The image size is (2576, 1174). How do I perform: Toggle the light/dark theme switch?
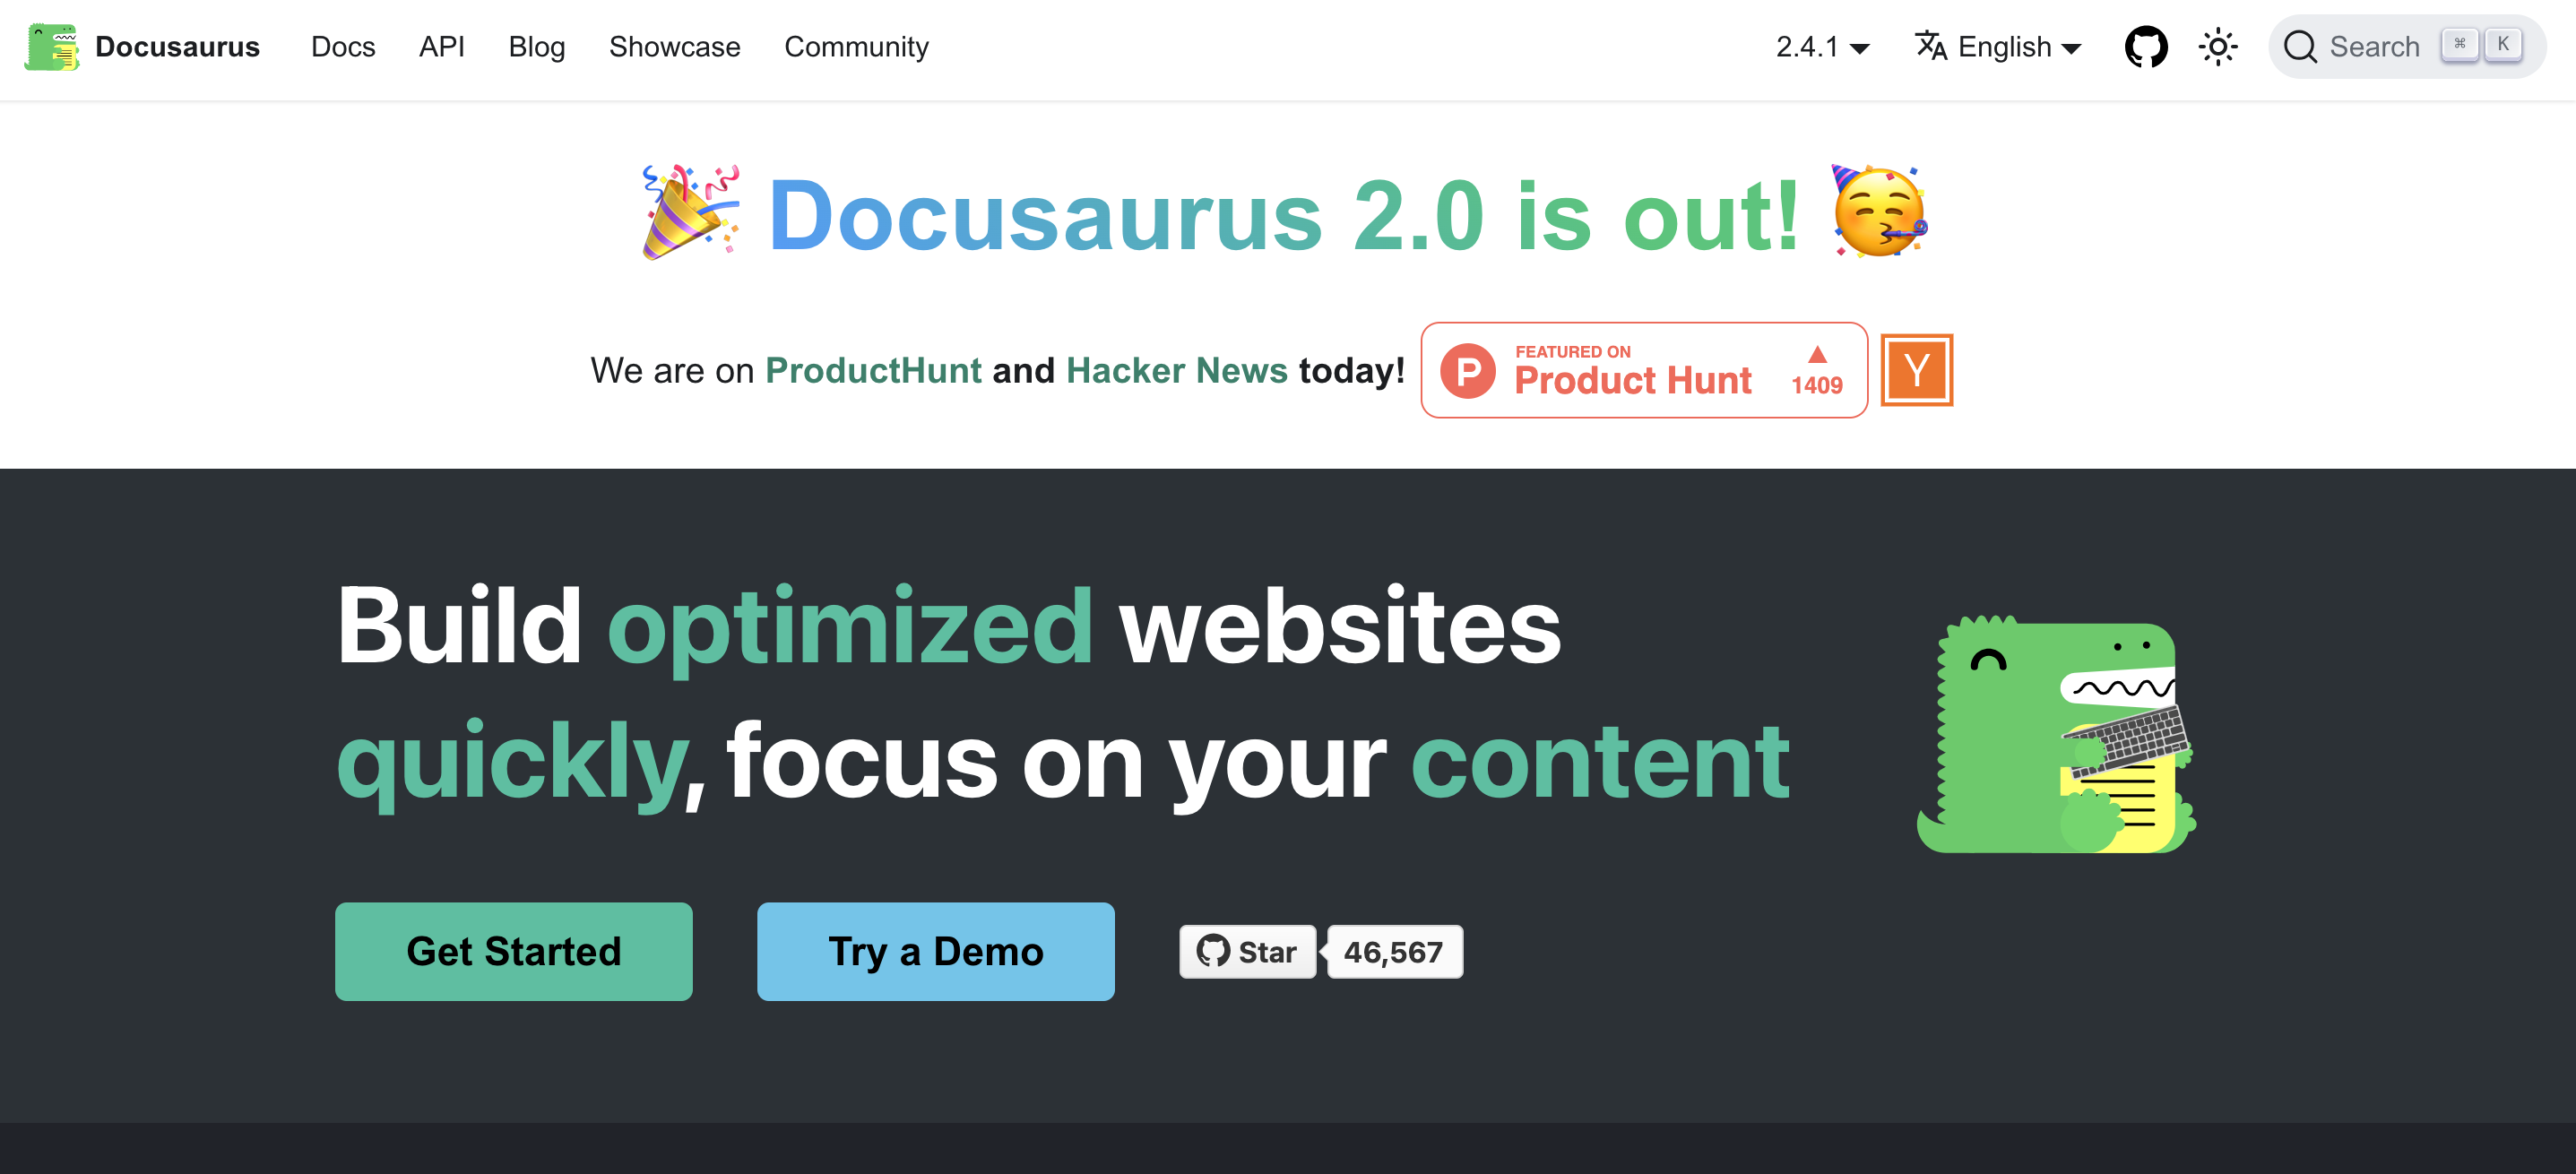pyautogui.click(x=2217, y=46)
